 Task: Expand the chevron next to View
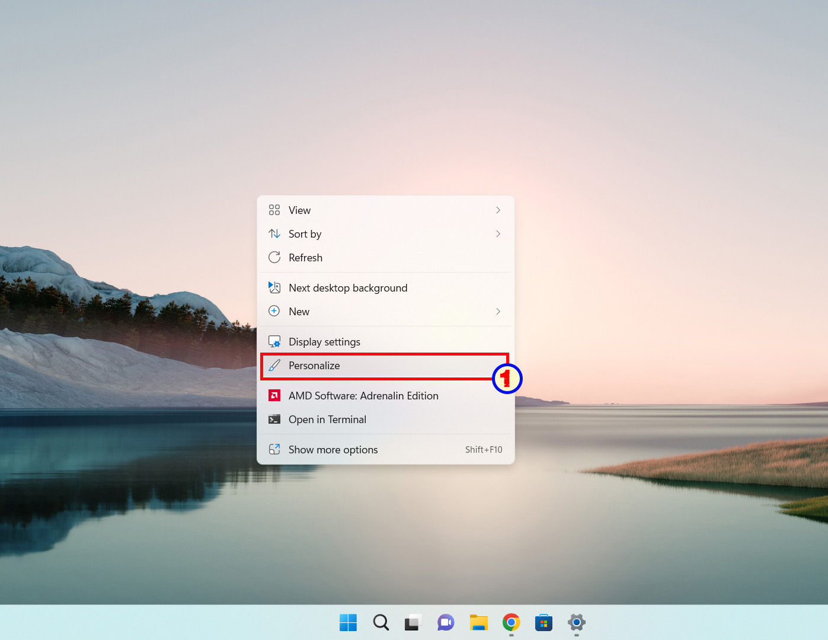click(x=498, y=210)
